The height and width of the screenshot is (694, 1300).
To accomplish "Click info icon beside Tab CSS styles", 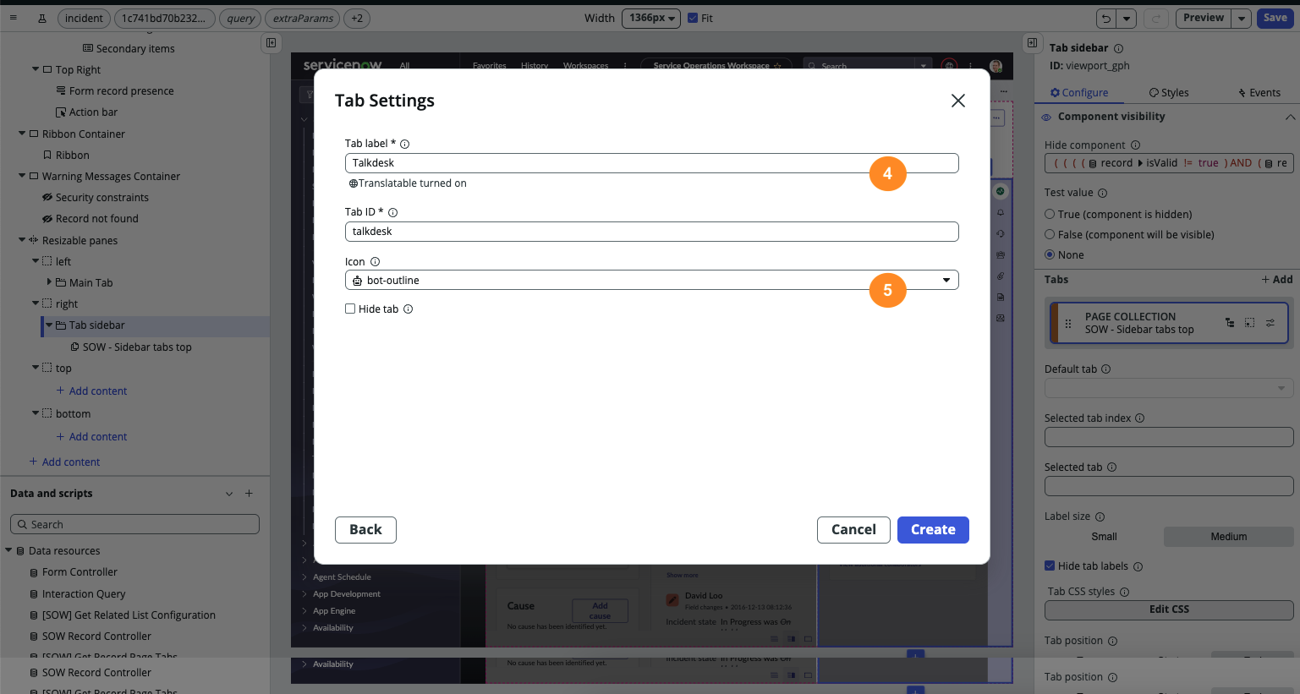I will click(1124, 592).
